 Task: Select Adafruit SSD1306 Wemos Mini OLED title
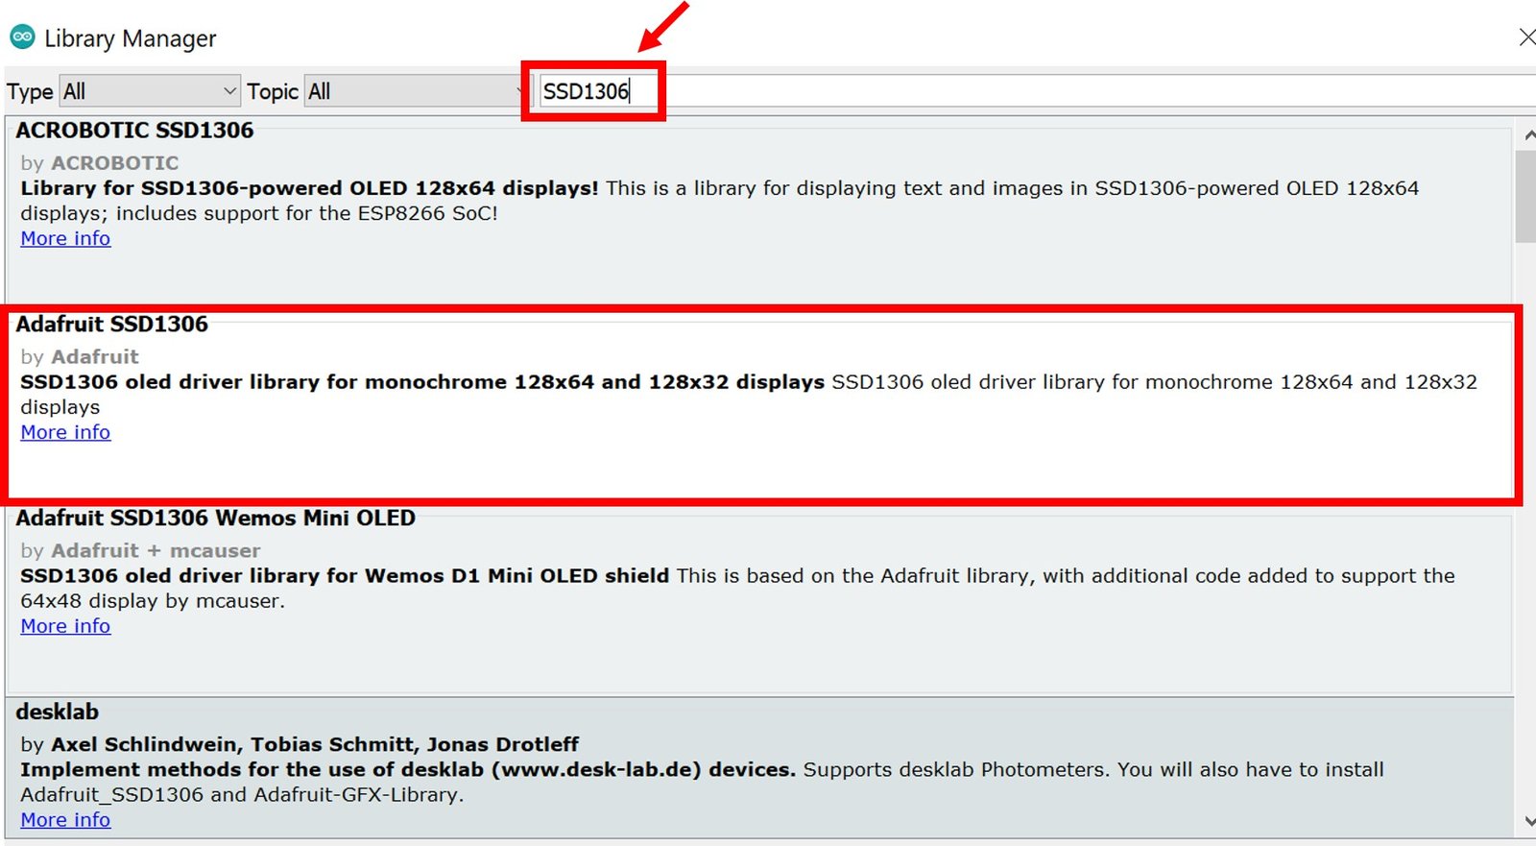coord(215,519)
